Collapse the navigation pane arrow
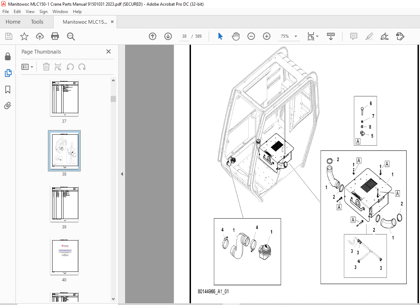This screenshot has width=420, height=305. (122, 174)
